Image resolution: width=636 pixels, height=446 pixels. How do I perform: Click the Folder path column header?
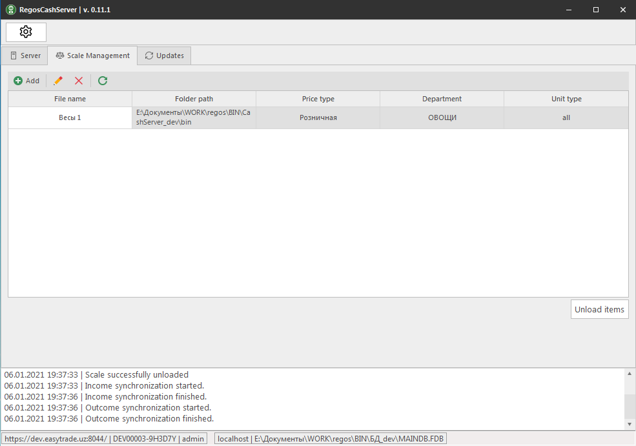[x=194, y=99]
